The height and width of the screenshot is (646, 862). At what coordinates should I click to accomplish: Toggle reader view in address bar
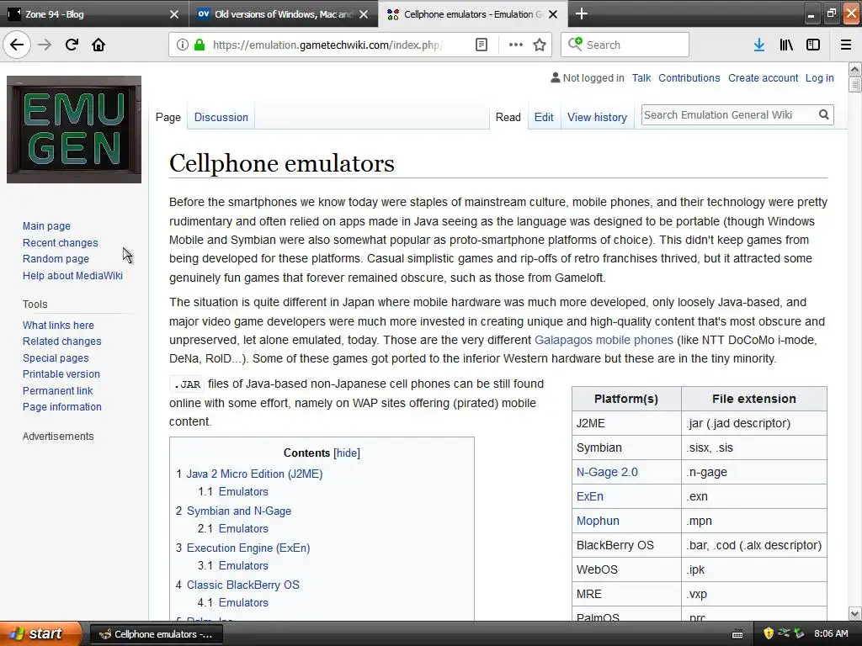pyautogui.click(x=481, y=45)
